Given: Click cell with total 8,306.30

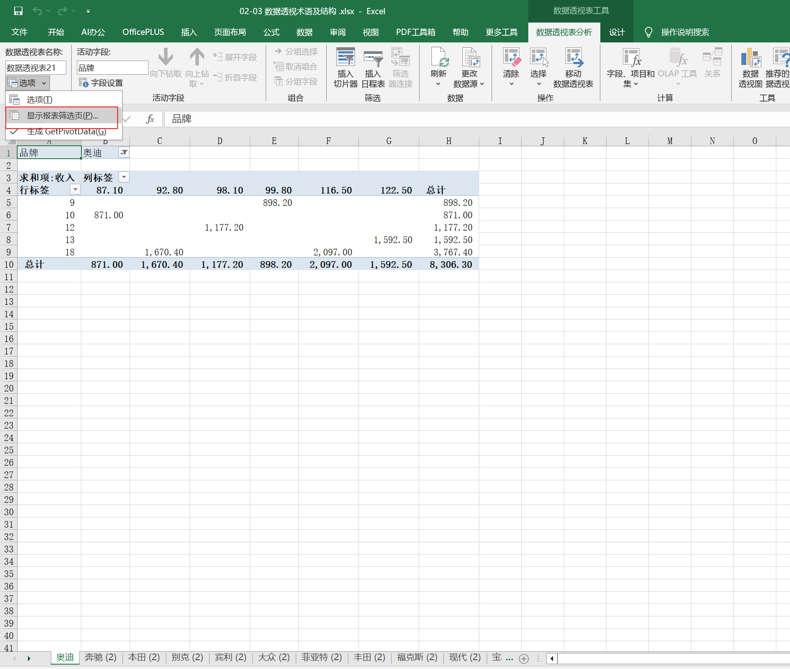Looking at the screenshot, I should coord(449,264).
